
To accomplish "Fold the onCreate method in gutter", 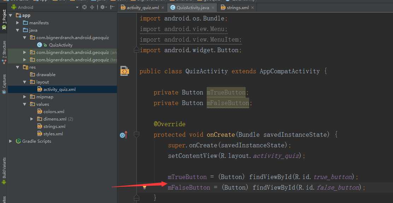I will tap(136, 135).
